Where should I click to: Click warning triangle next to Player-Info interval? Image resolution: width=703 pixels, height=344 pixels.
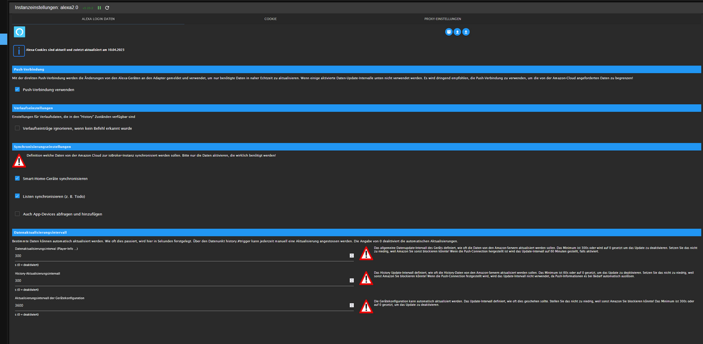(x=366, y=253)
